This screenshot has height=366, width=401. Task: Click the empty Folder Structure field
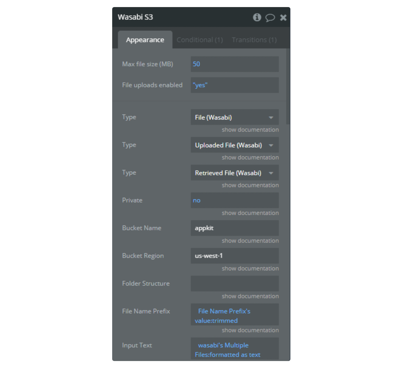[x=235, y=284]
